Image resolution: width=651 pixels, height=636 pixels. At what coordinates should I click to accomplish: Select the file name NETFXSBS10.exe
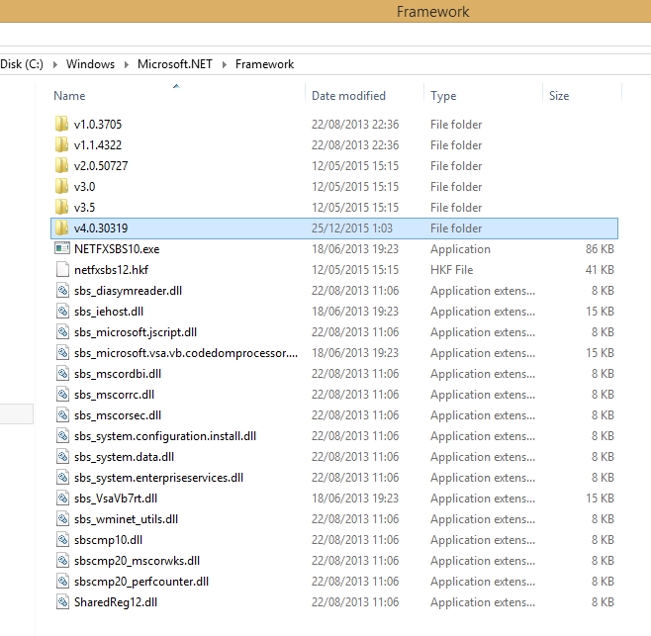[117, 249]
